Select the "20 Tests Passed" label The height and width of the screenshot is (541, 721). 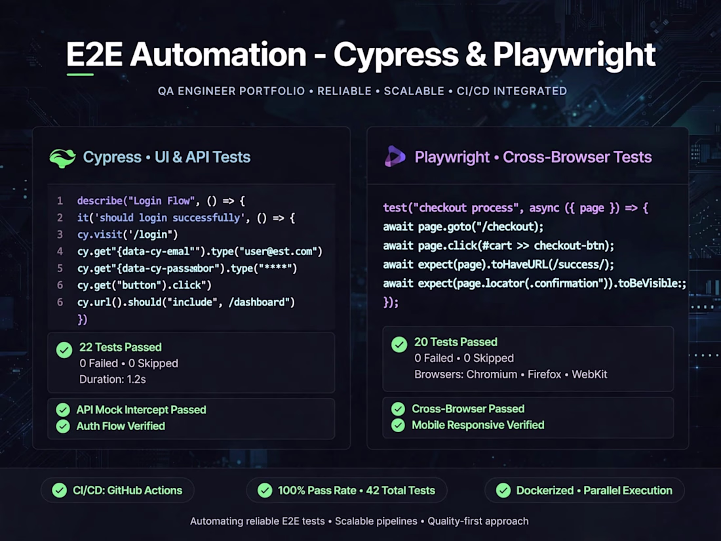pos(456,342)
